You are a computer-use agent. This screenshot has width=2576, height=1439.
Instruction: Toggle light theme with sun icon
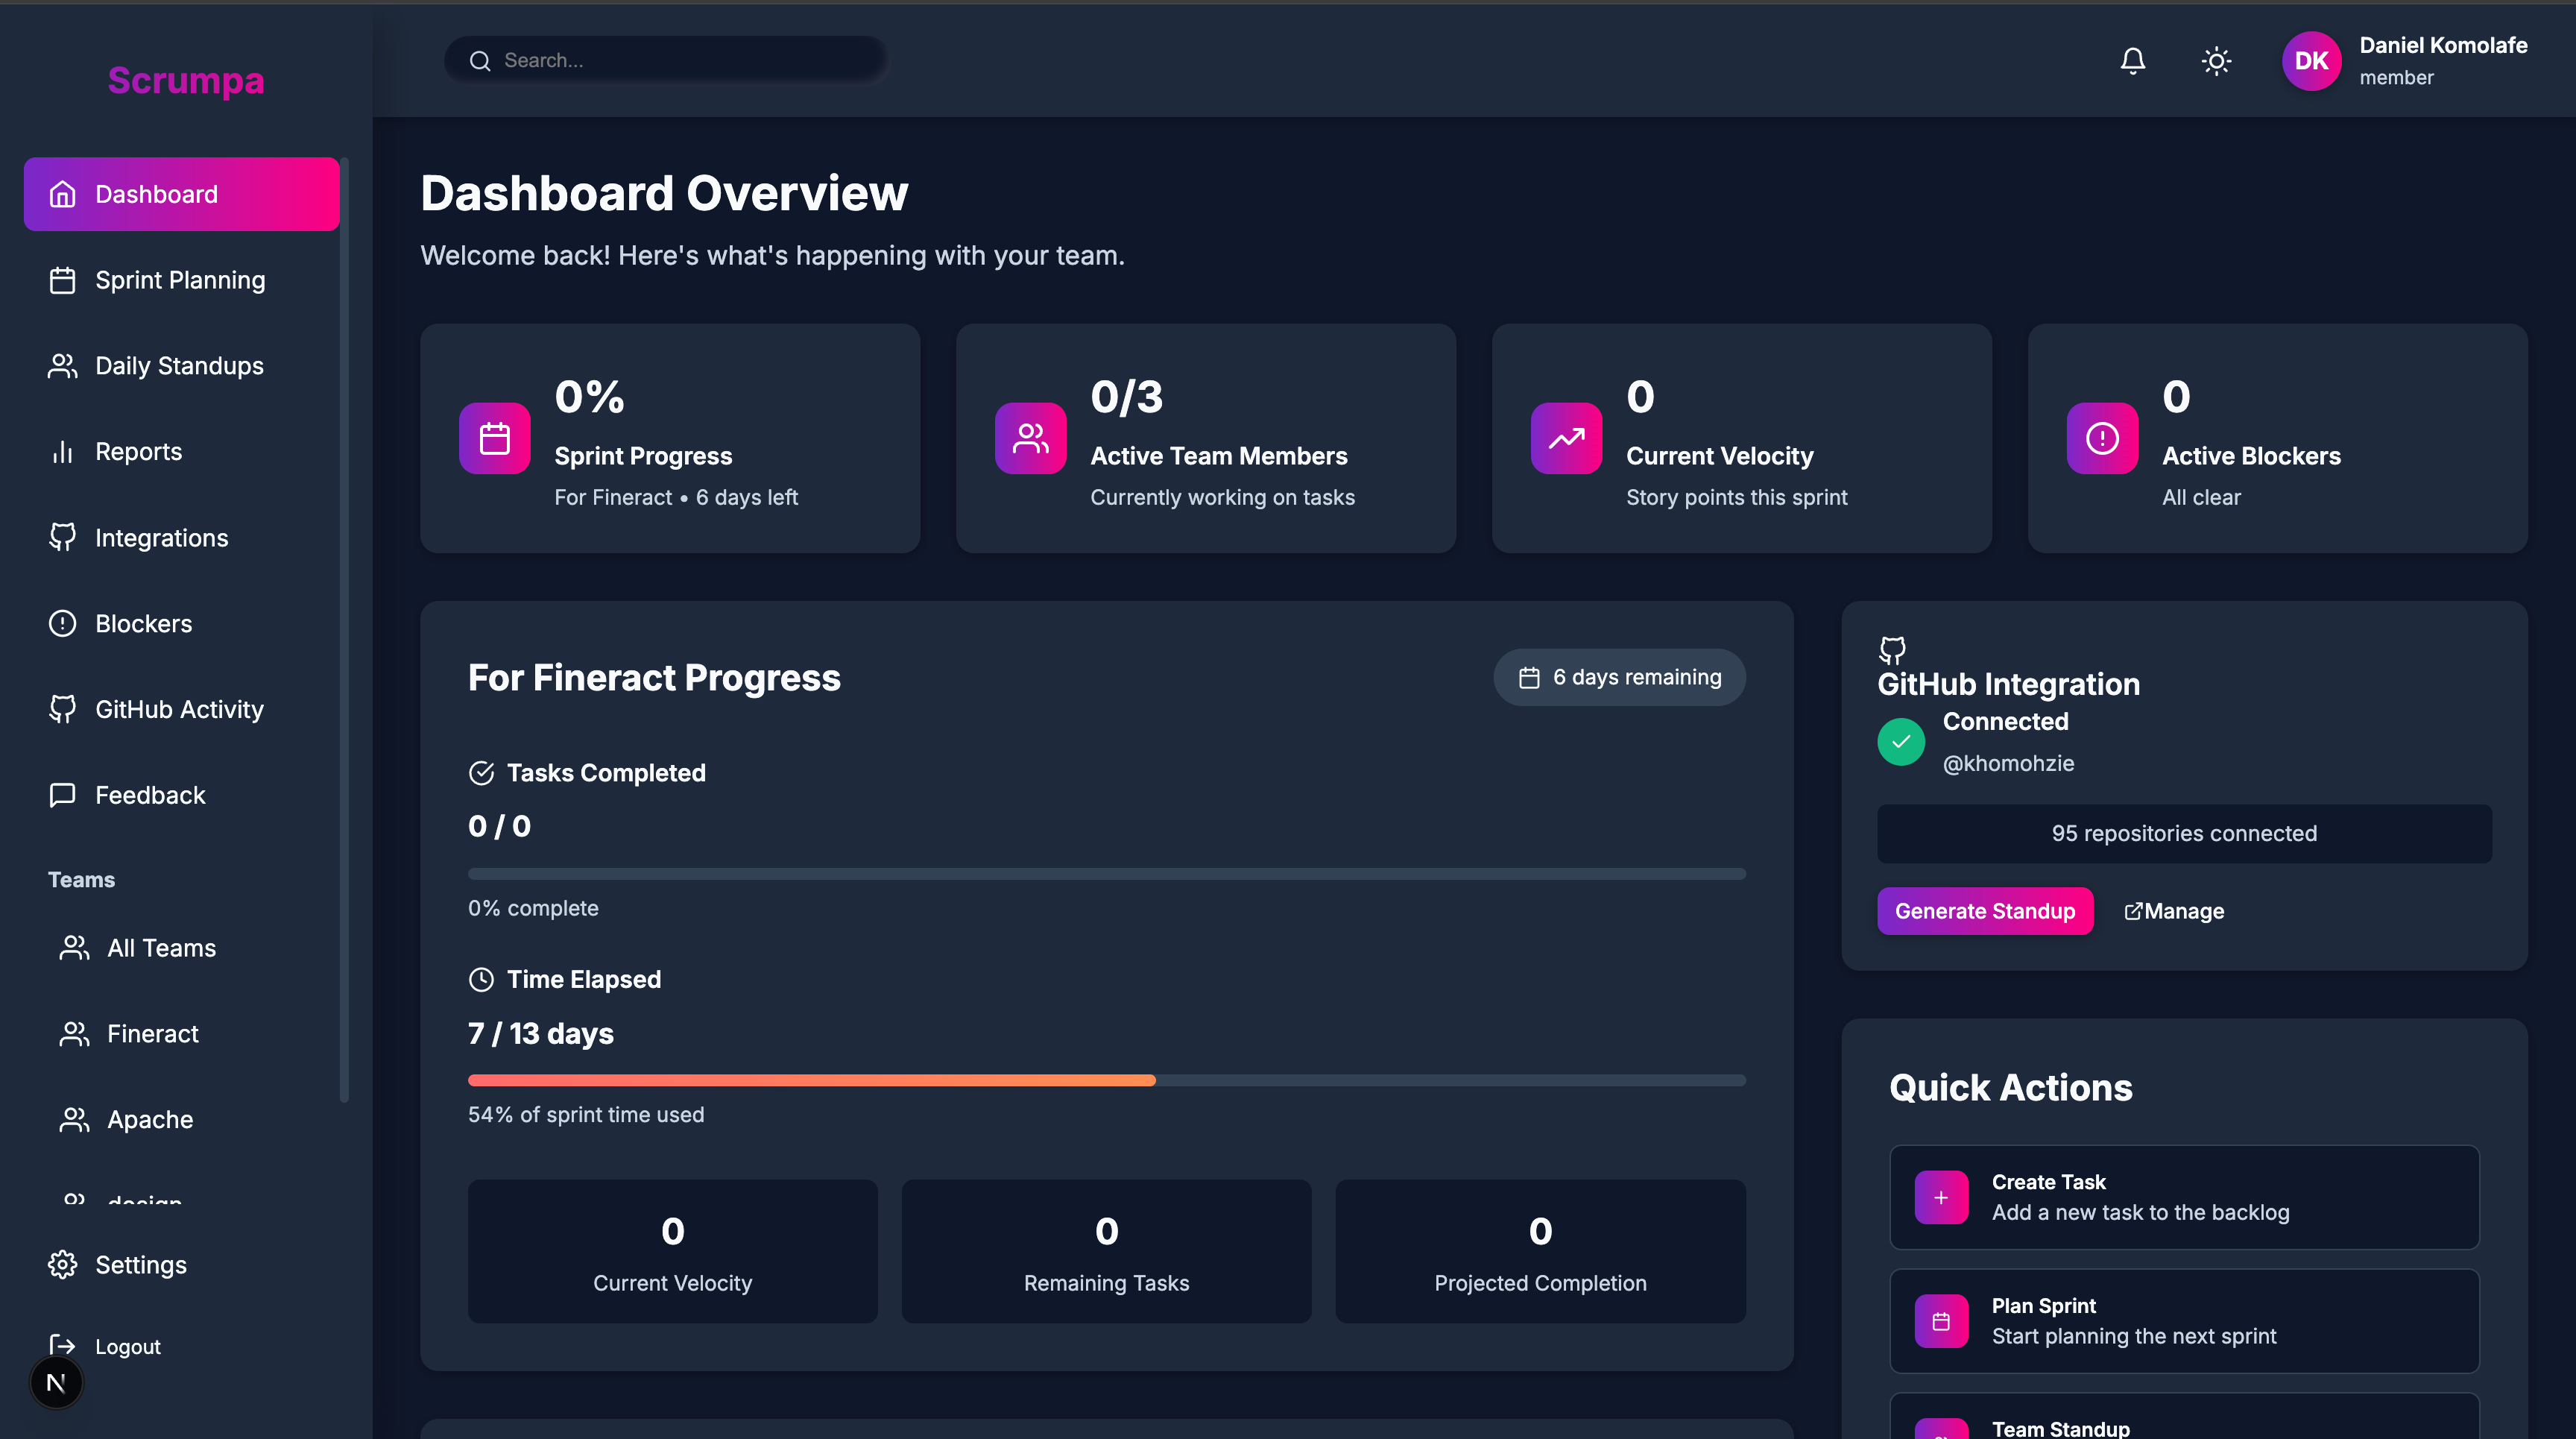2216,61
